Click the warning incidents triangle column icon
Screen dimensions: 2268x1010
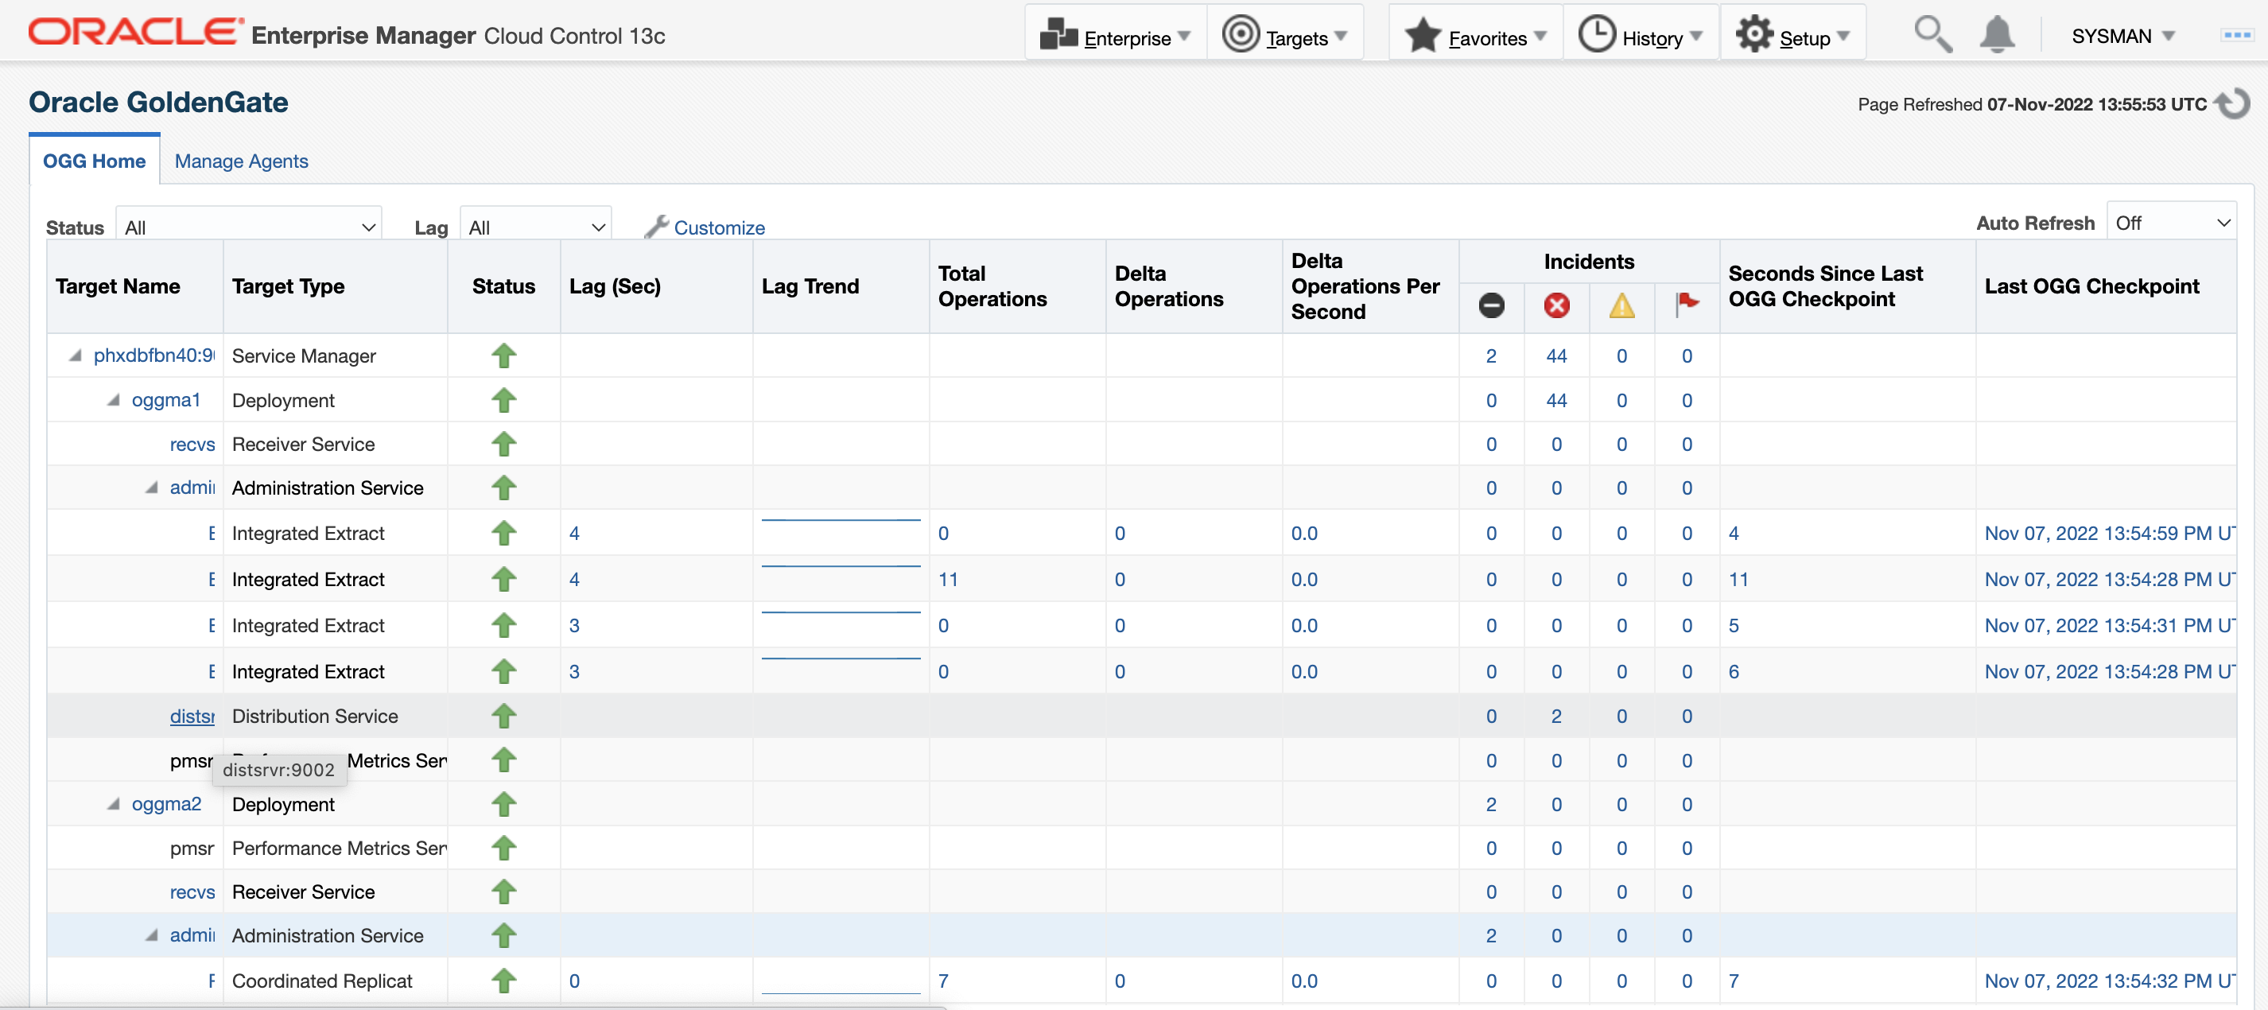[x=1621, y=306]
